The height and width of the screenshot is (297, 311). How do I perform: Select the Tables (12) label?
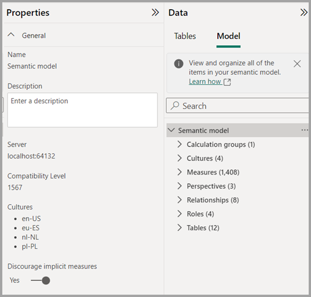[203, 228]
